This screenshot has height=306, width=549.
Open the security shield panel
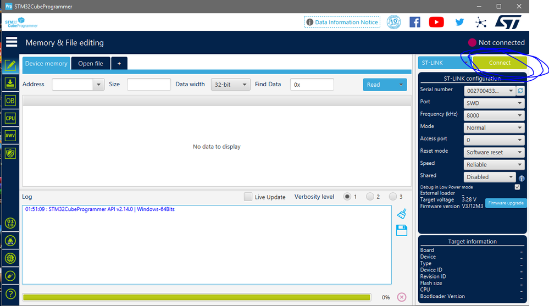click(x=10, y=153)
